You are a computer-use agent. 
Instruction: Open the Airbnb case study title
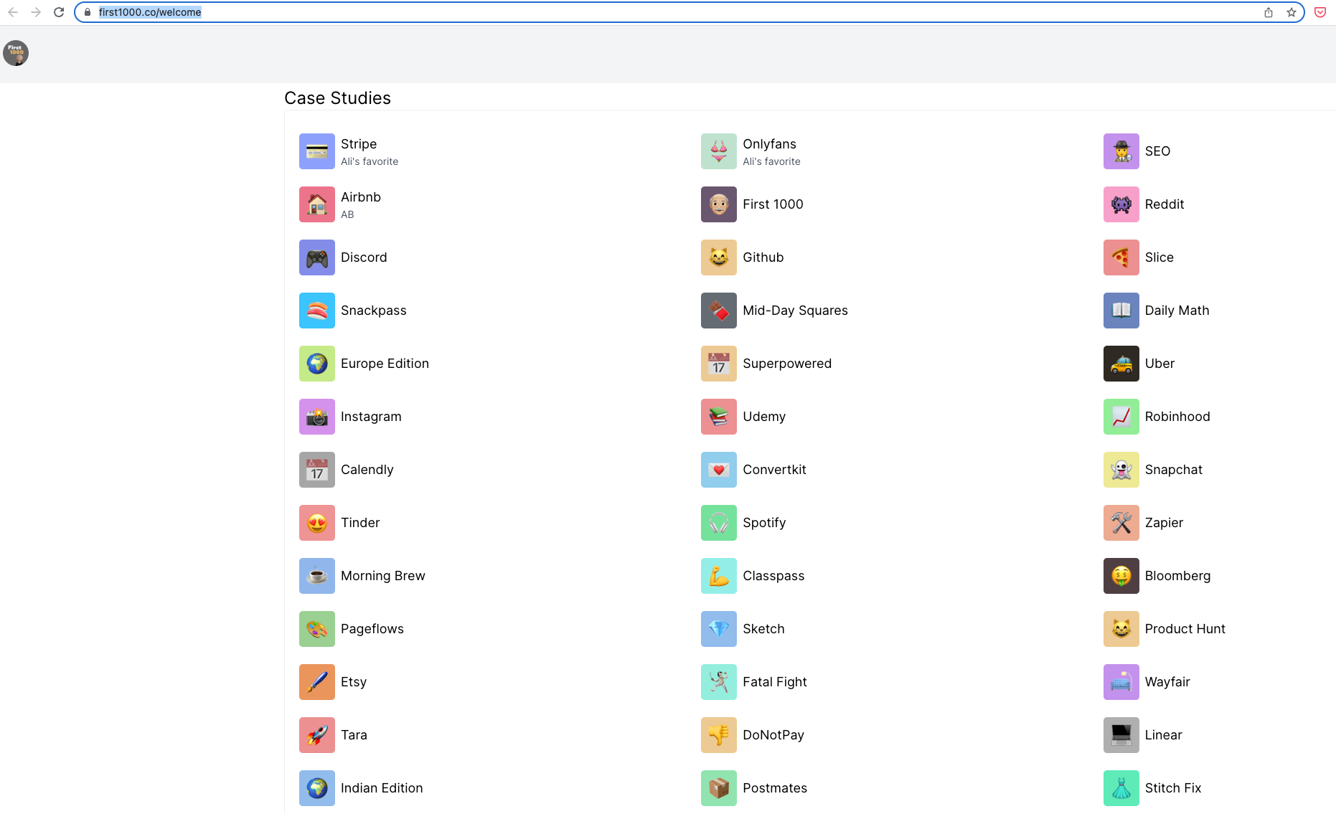tap(361, 197)
